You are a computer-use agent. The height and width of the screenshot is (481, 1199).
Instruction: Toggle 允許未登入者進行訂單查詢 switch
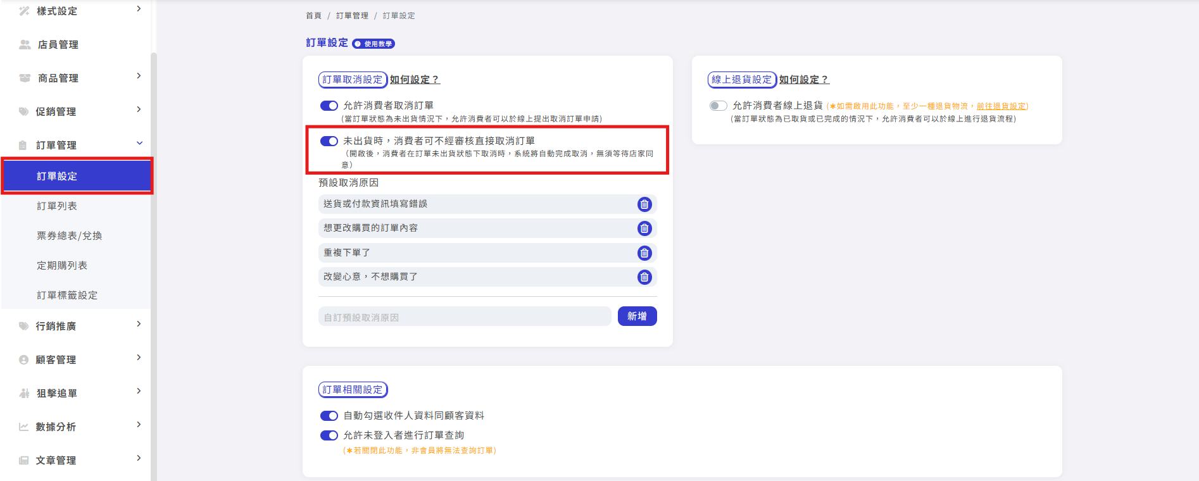(329, 435)
